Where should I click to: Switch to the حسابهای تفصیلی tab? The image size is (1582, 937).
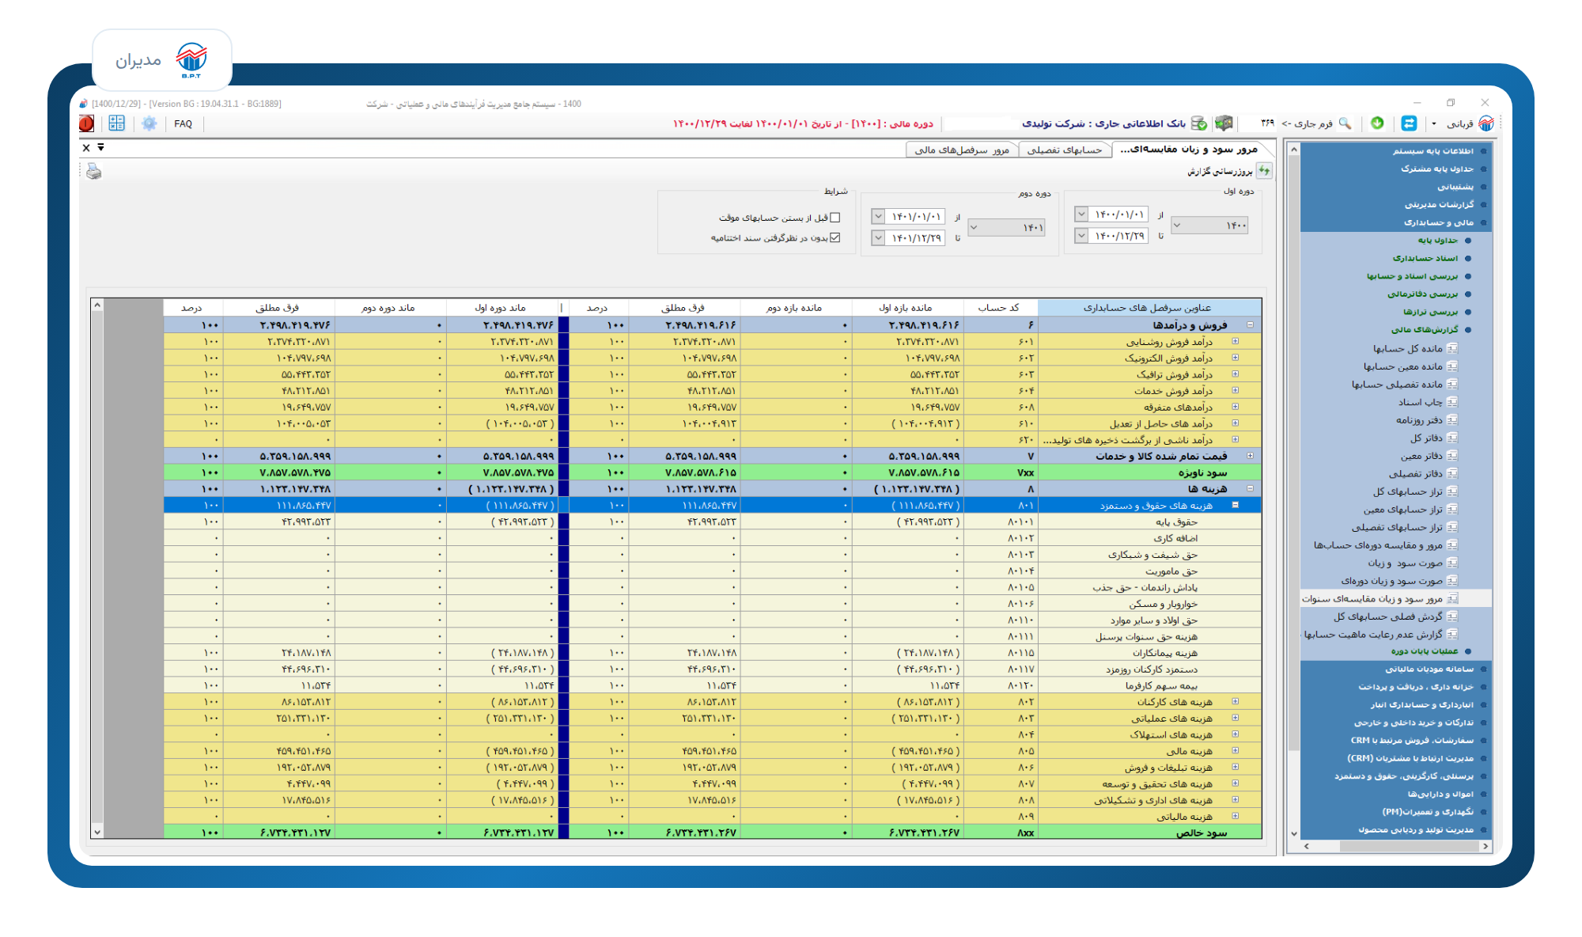1064,150
